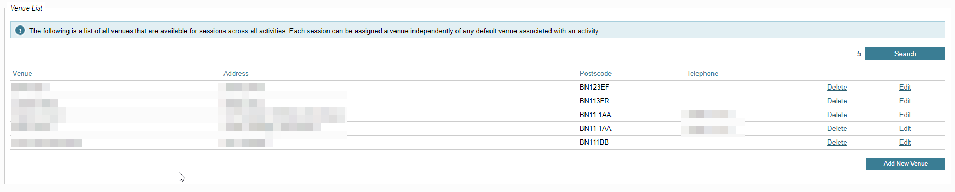Click the Search button
This screenshot has width=955, height=192.
pos(905,54)
